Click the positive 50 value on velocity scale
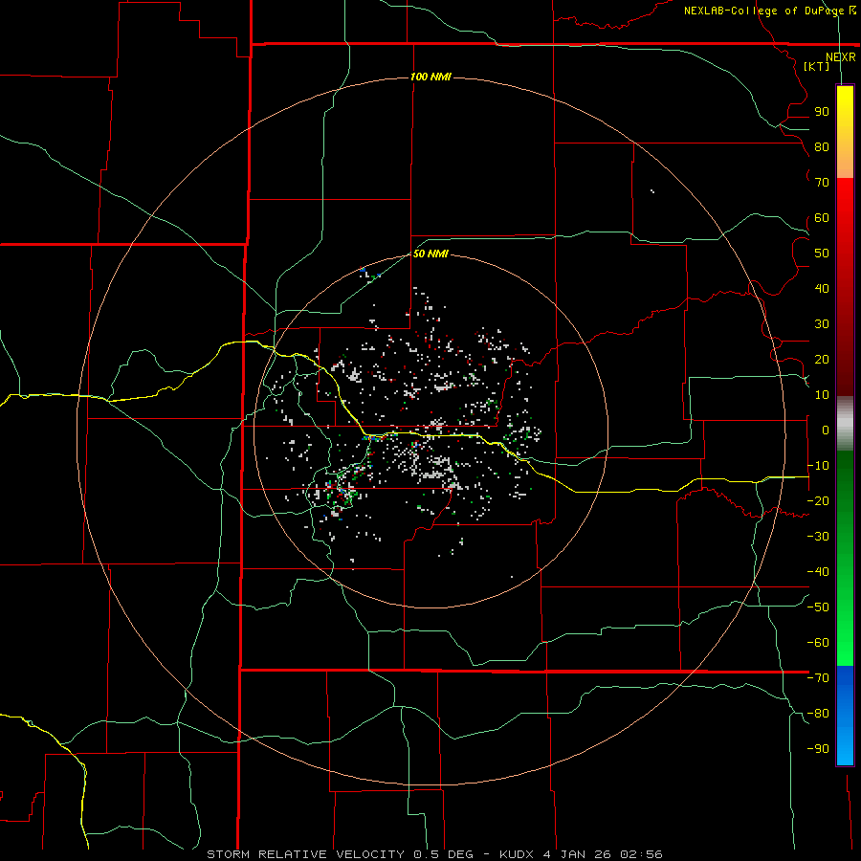The width and height of the screenshot is (861, 861). 822,254
